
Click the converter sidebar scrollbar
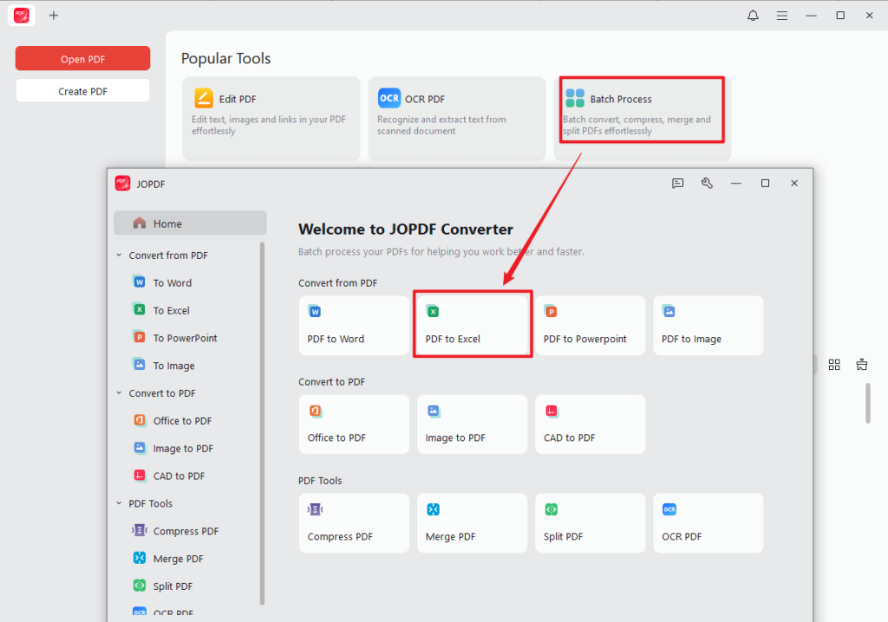(x=262, y=424)
